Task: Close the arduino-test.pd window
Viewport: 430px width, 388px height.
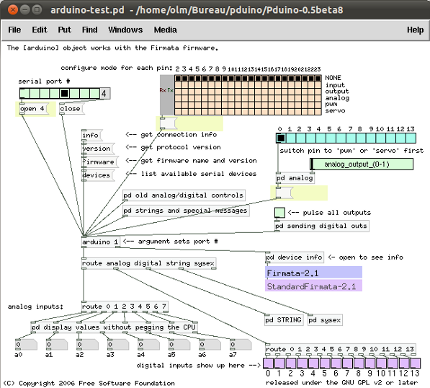Action: (x=12, y=10)
